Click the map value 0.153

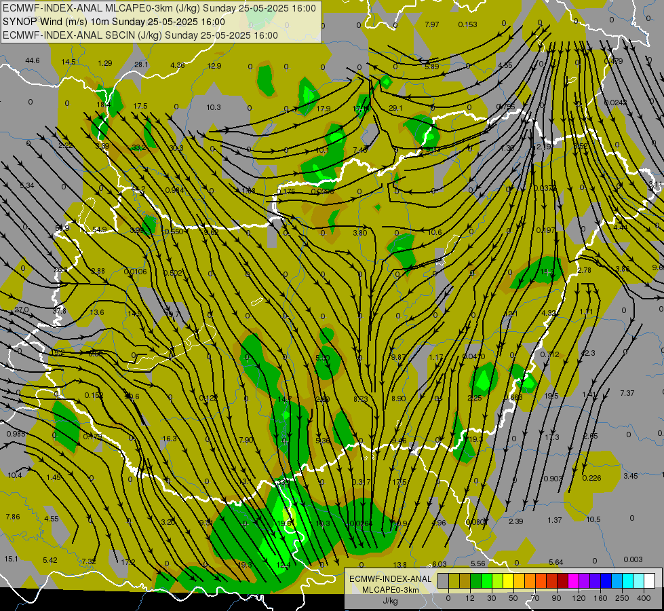468,24
